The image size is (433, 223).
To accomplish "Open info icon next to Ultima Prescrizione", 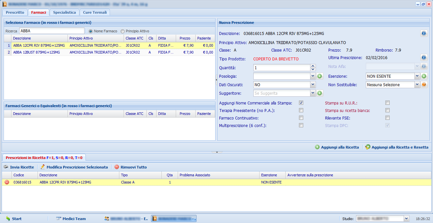I will 424,57.
